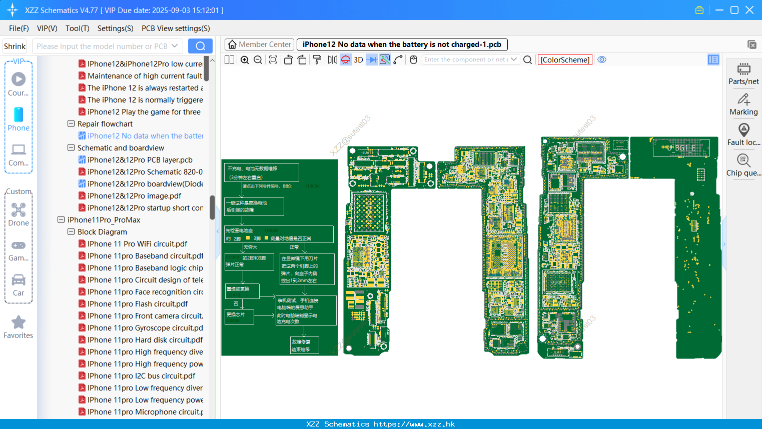The width and height of the screenshot is (762, 429).
Task: Open the File(F) menu
Action: [x=19, y=28]
